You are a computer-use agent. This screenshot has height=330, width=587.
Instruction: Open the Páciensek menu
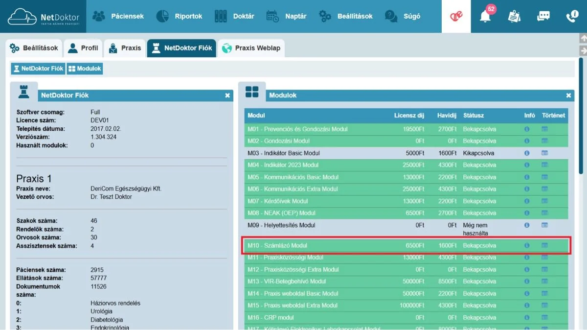pos(118,16)
